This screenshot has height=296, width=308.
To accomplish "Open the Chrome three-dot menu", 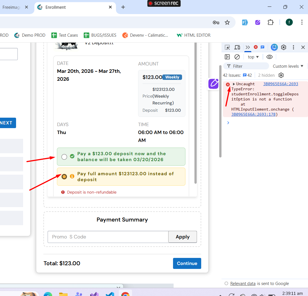I will tap(302, 22).
